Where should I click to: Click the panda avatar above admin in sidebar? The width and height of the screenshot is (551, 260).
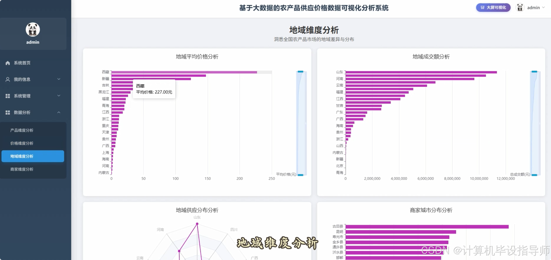tap(33, 29)
